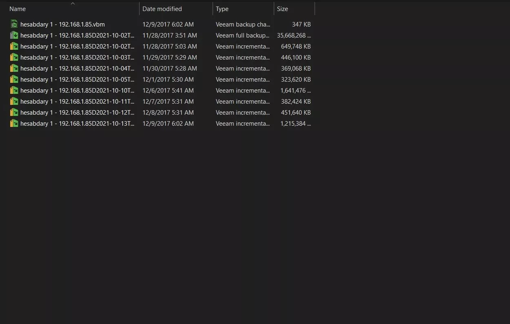This screenshot has height=324, width=510.
Task: Click size '382,424 KB'
Action: pyautogui.click(x=296, y=102)
